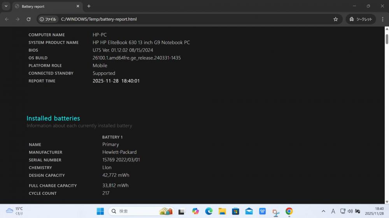Click the platform role value Mobile

tap(100, 65)
